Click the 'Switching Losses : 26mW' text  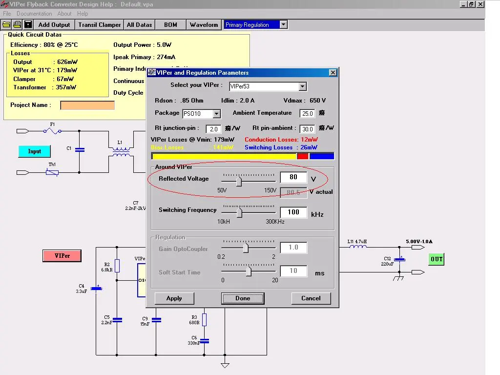(281, 147)
